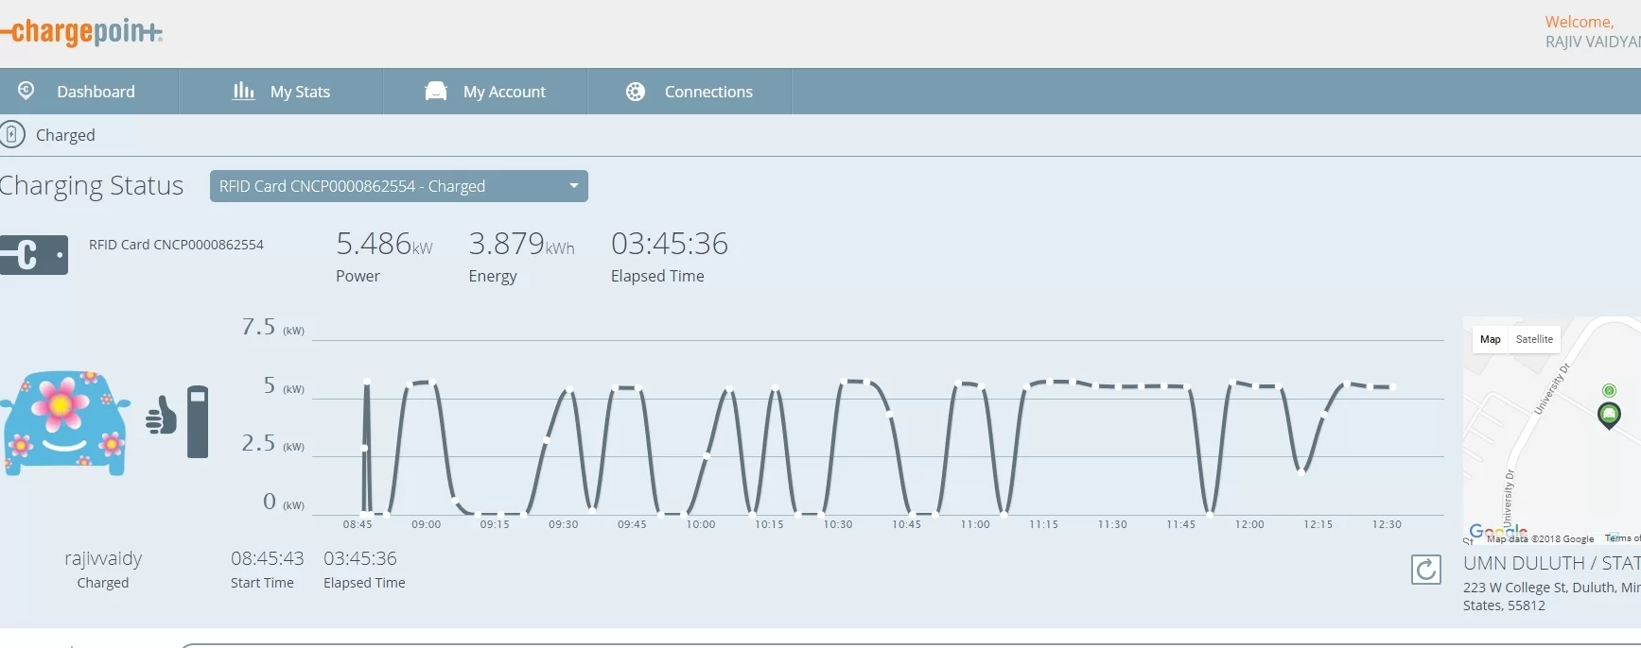This screenshot has width=1641, height=648.
Task: Select the Map view button
Action: (x=1490, y=339)
